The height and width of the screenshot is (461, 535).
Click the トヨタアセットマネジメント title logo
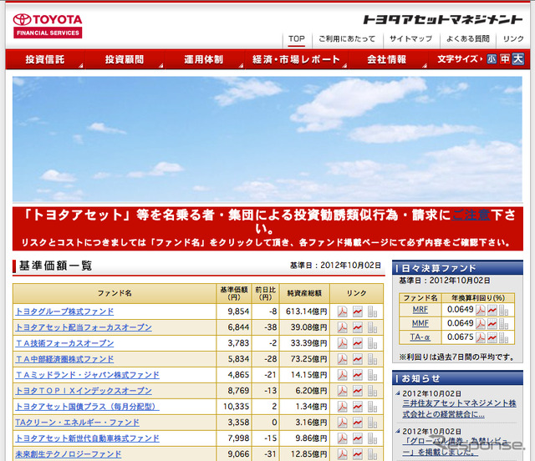(443, 20)
